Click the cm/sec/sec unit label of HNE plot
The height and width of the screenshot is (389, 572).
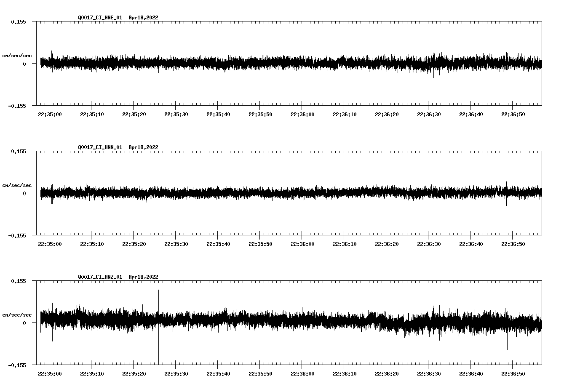click(x=17, y=56)
